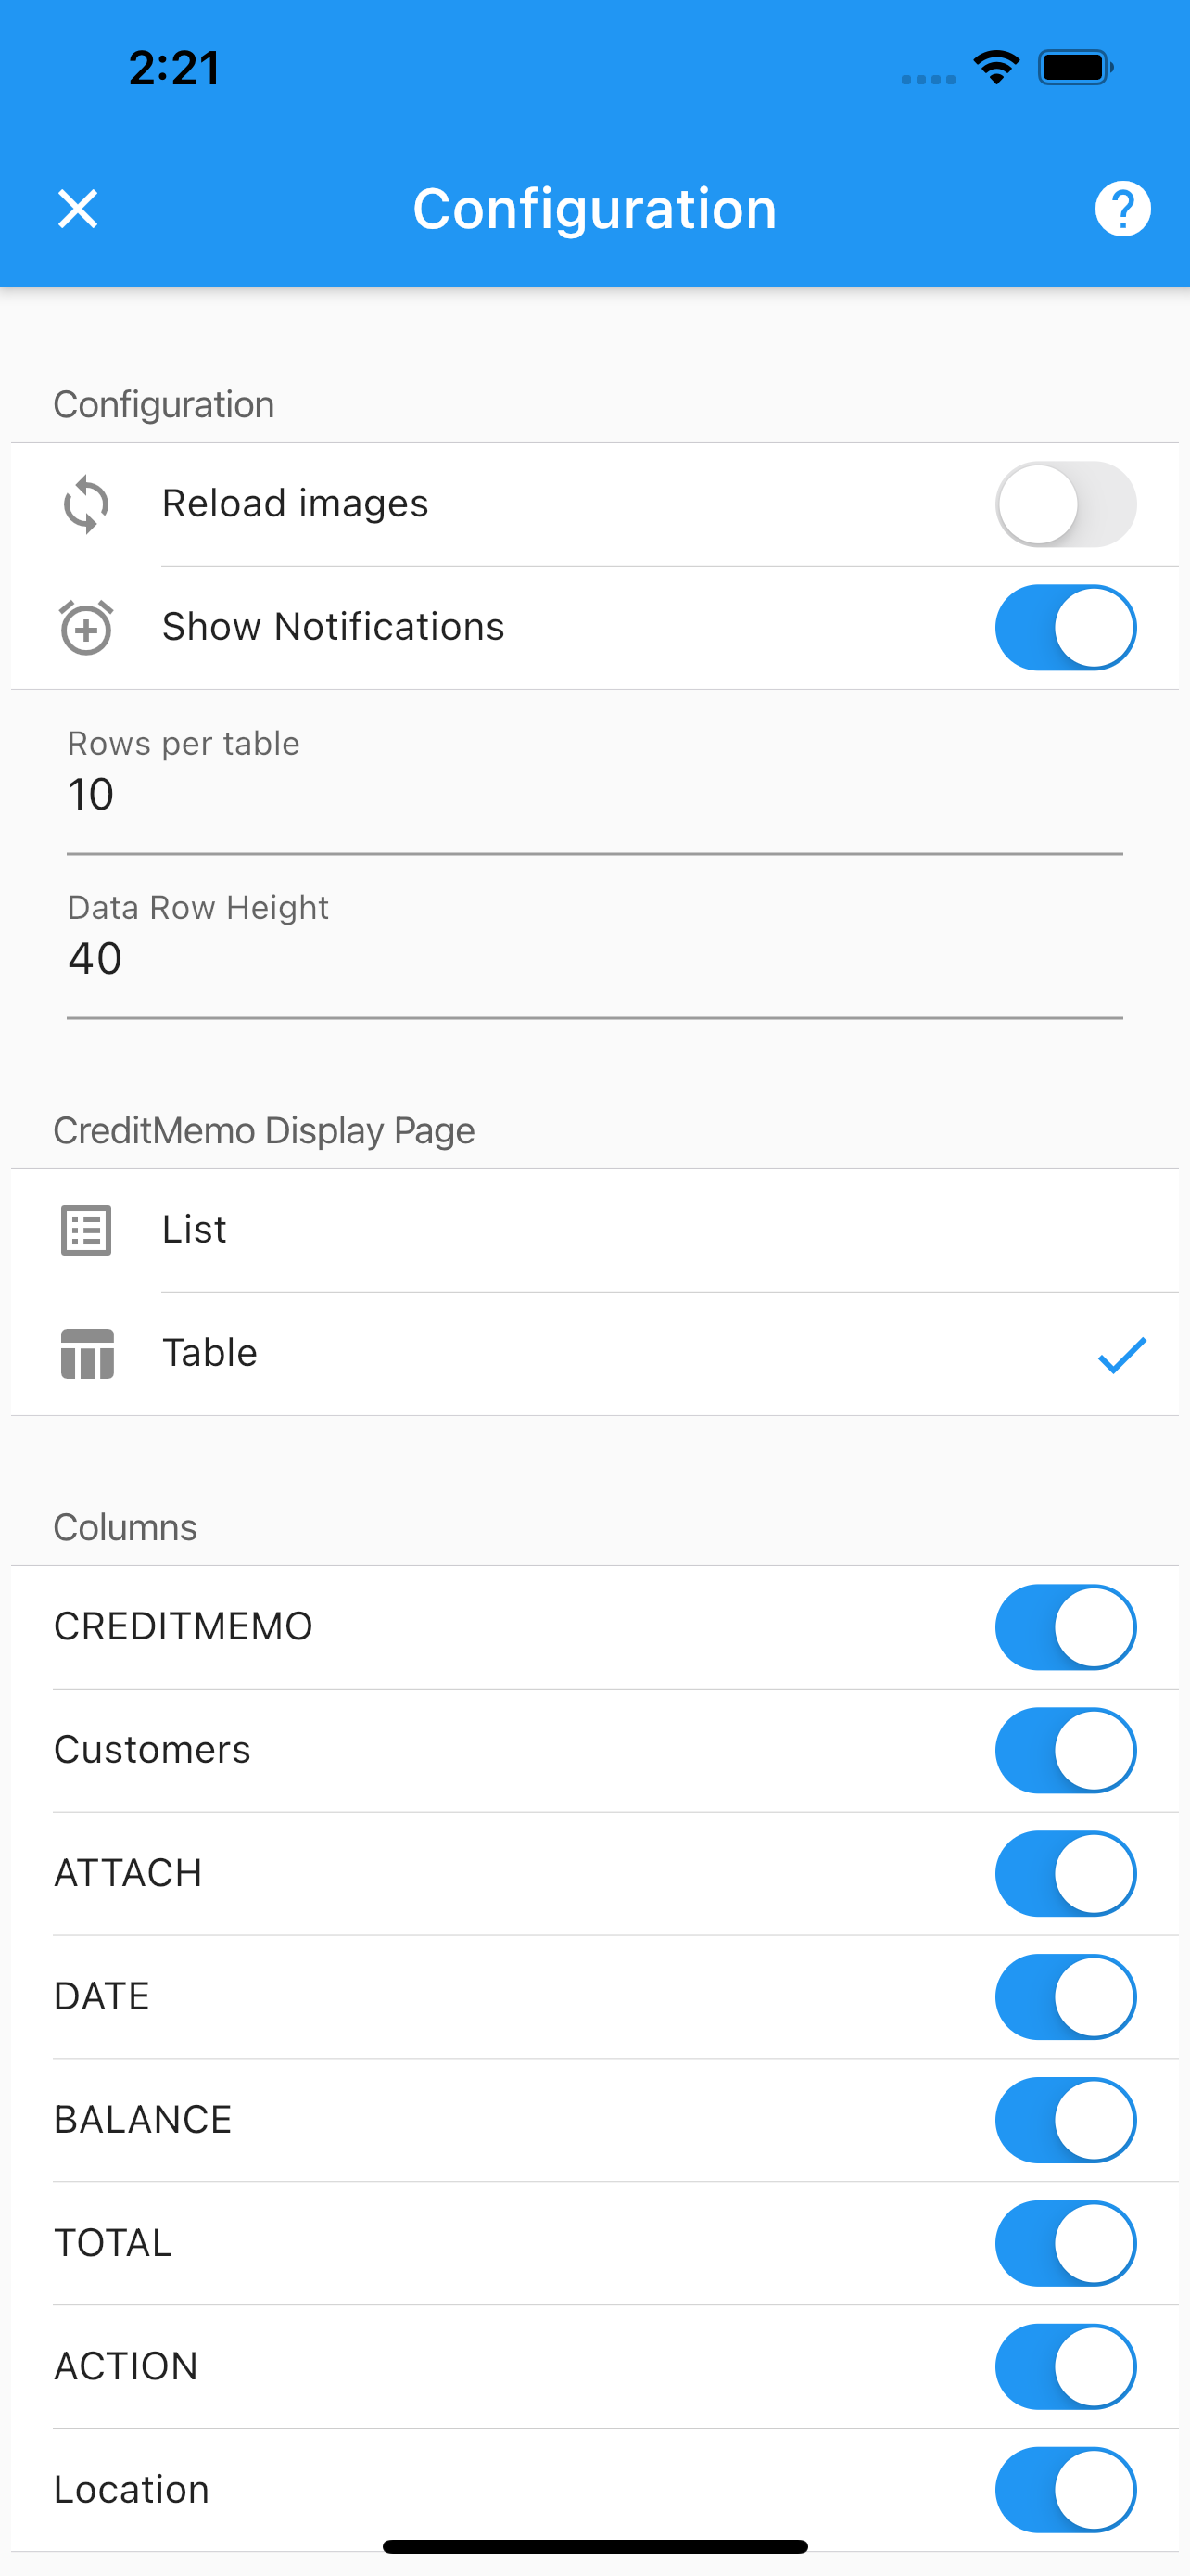Screen dimensions: 1190x2576
Task: Tap the Reload images refresh icon
Action: 87,504
